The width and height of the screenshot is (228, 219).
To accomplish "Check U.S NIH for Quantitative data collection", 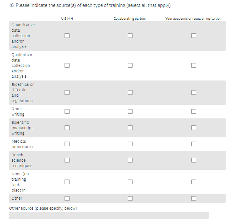I will coord(67,36).
